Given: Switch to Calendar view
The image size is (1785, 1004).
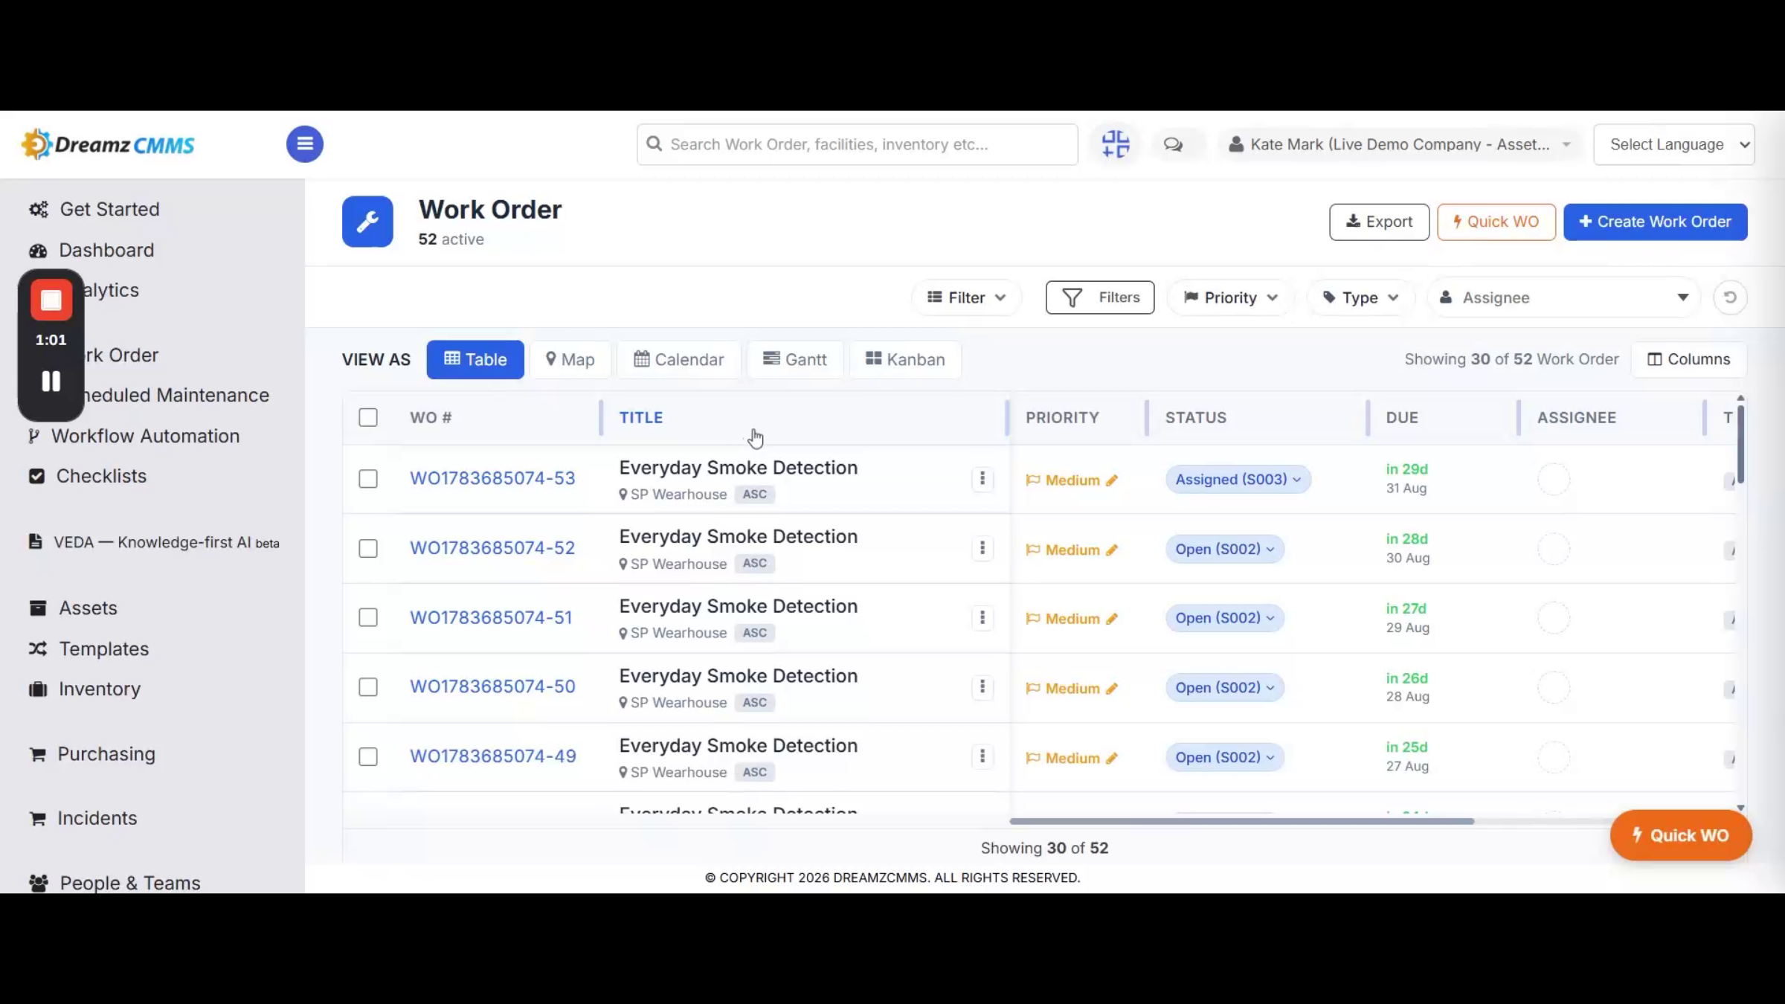Looking at the screenshot, I should (x=679, y=360).
